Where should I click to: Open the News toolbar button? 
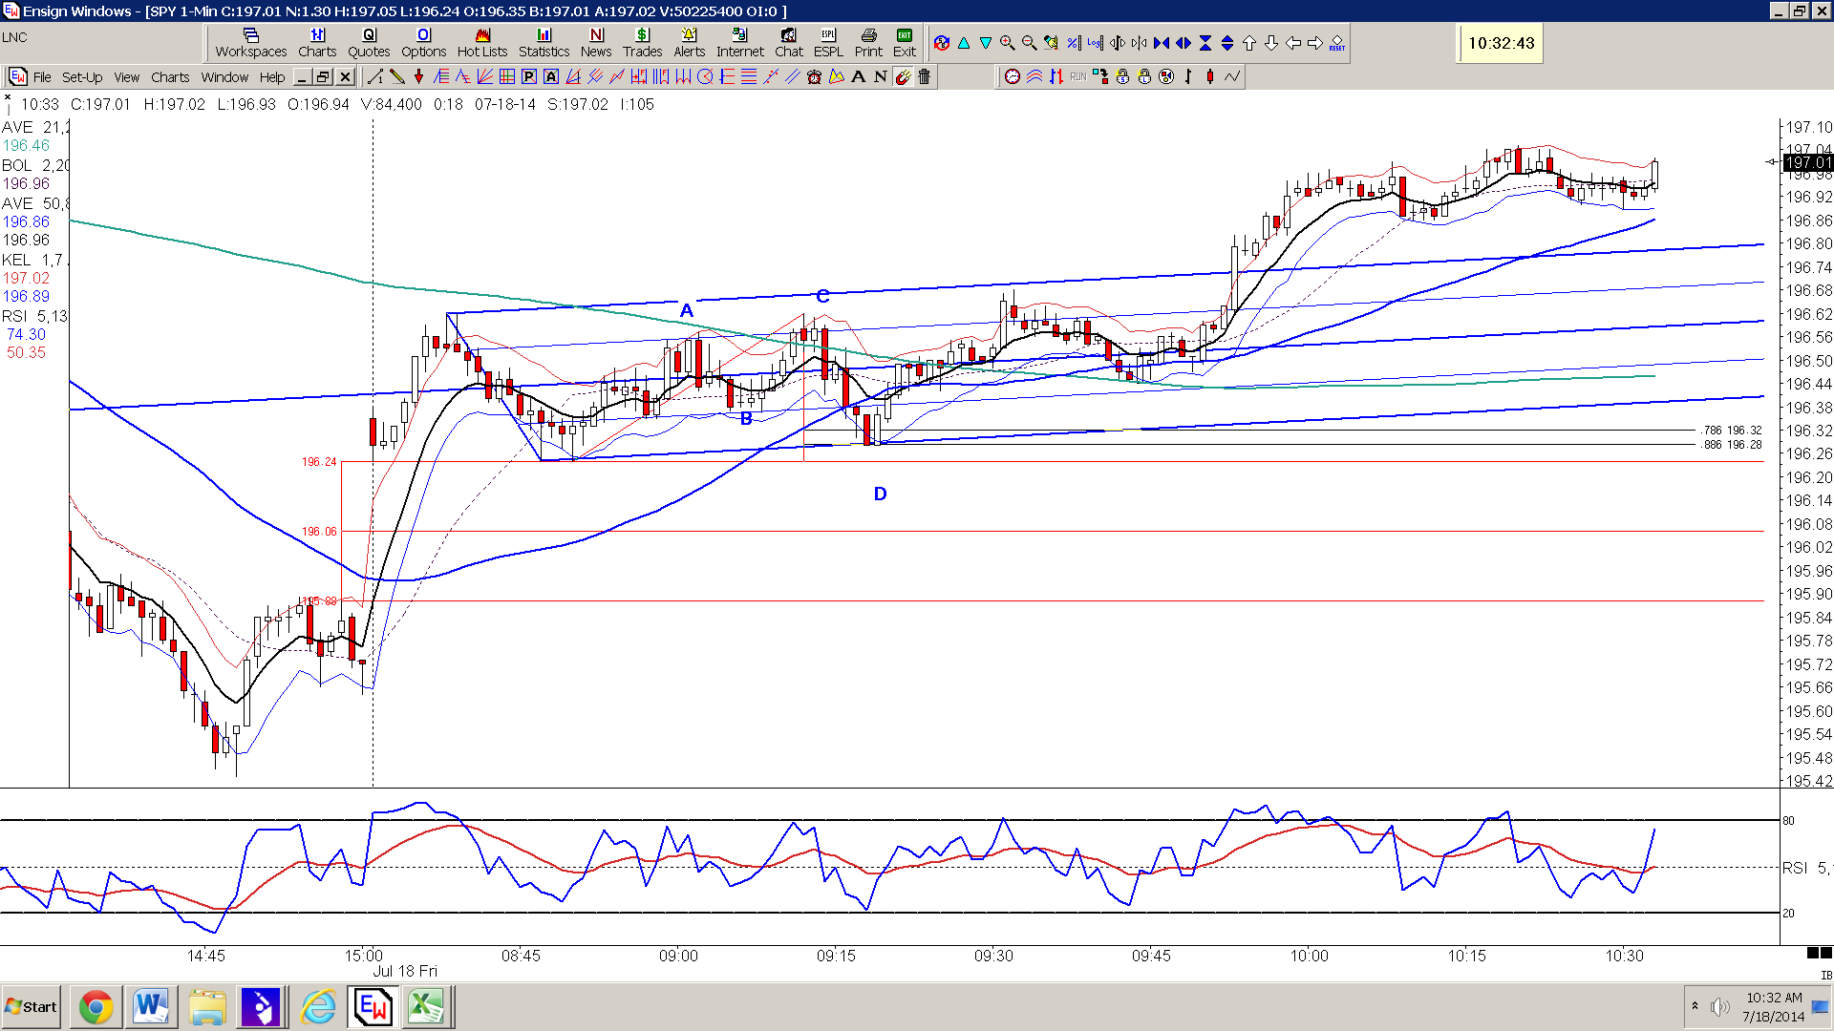pyautogui.click(x=596, y=43)
